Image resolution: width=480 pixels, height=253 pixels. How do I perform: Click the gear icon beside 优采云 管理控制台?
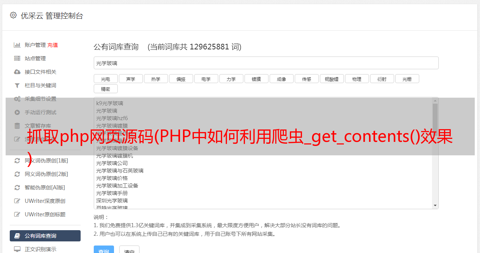(13, 15)
